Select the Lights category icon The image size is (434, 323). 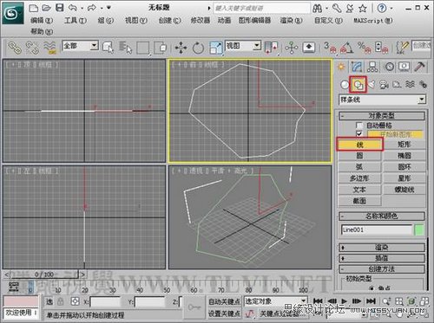coord(372,84)
